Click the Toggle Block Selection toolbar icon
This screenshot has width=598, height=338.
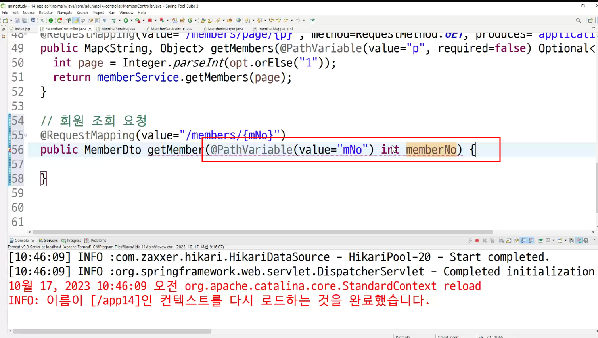[x=97, y=21]
